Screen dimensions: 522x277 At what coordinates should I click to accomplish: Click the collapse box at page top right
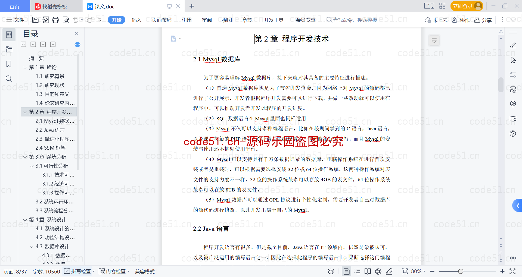click(x=434, y=41)
